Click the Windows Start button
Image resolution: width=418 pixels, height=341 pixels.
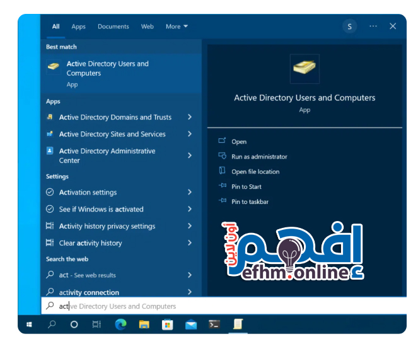[x=29, y=325]
